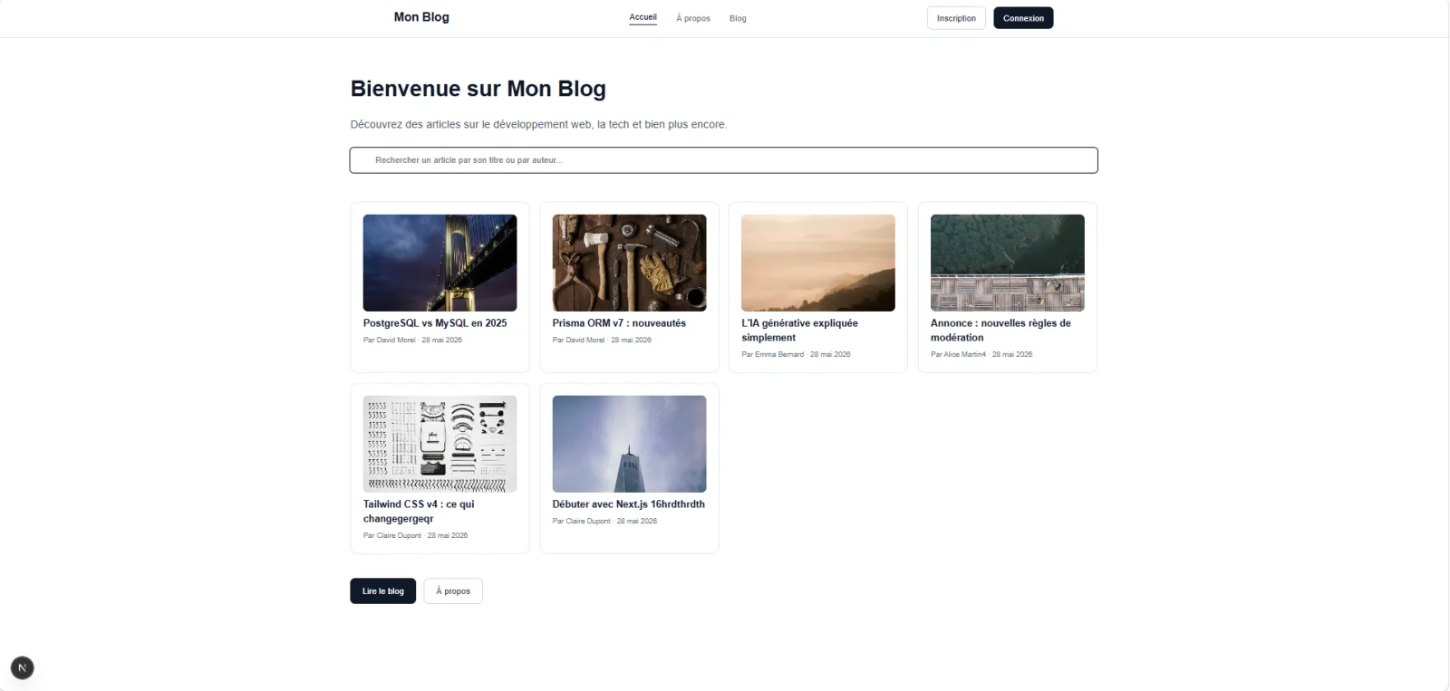
Task: Open article title Débuter avec Next.js
Action: click(x=629, y=504)
